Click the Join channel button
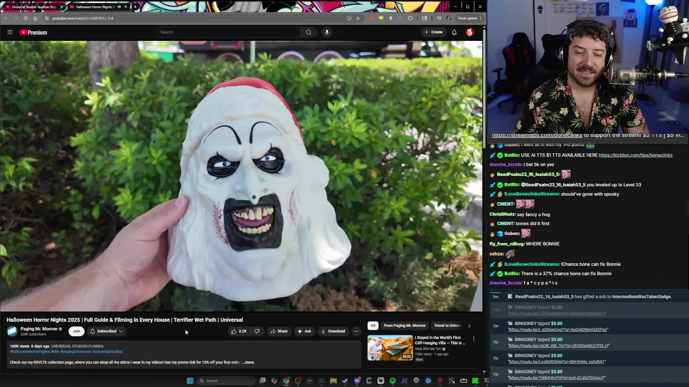 pyautogui.click(x=76, y=331)
